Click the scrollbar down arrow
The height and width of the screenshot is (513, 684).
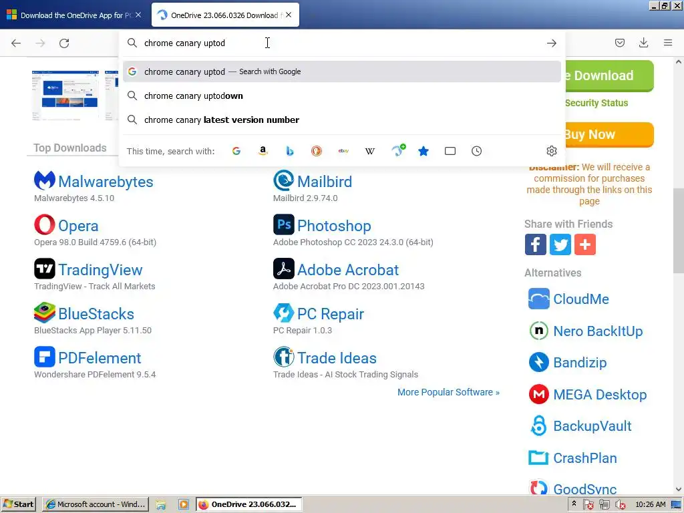click(679, 490)
